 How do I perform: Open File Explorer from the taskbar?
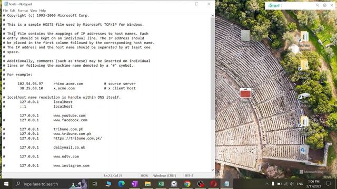pyautogui.click(x=147, y=184)
